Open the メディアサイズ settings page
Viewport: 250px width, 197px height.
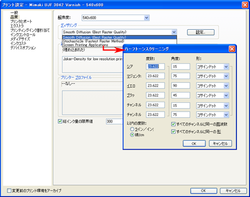point(20,39)
